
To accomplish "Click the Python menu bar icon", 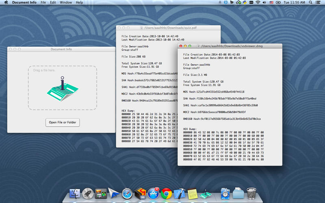I will point(245,2).
